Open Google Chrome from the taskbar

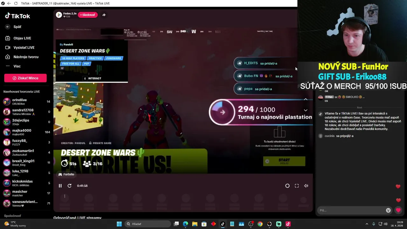coord(260,224)
